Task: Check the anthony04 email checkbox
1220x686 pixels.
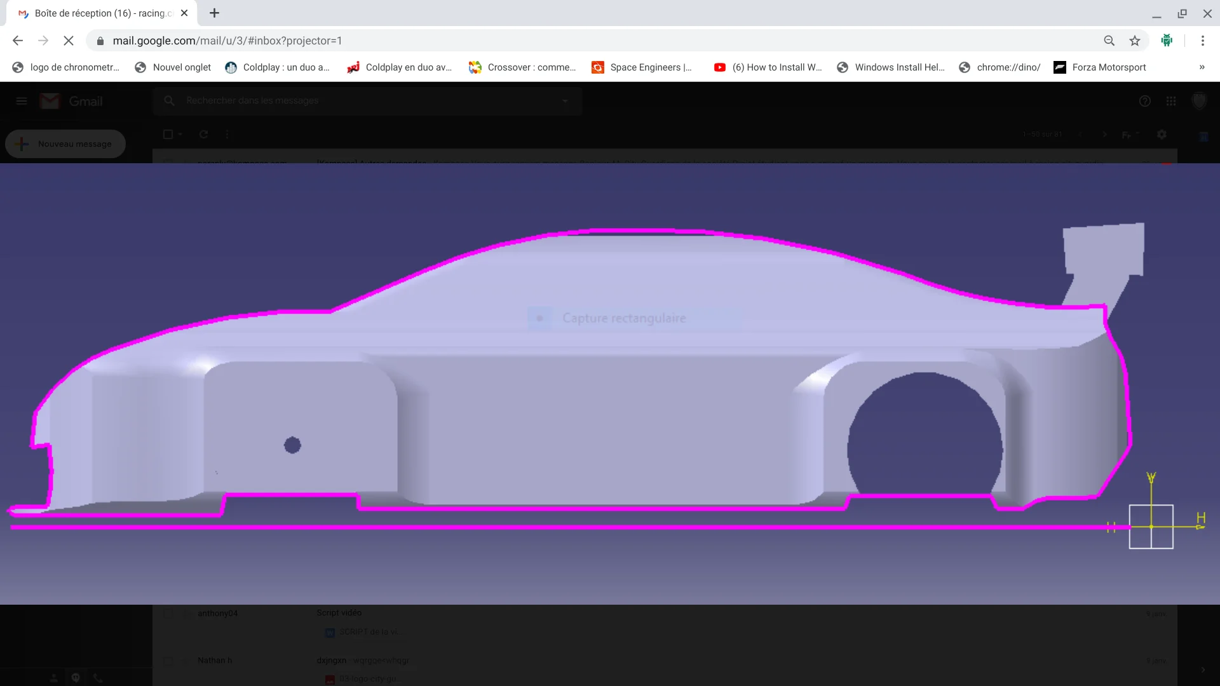Action: [x=168, y=614]
